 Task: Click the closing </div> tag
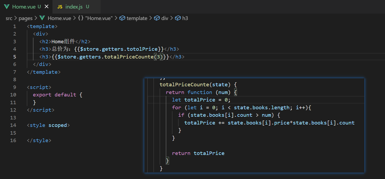[42, 64]
